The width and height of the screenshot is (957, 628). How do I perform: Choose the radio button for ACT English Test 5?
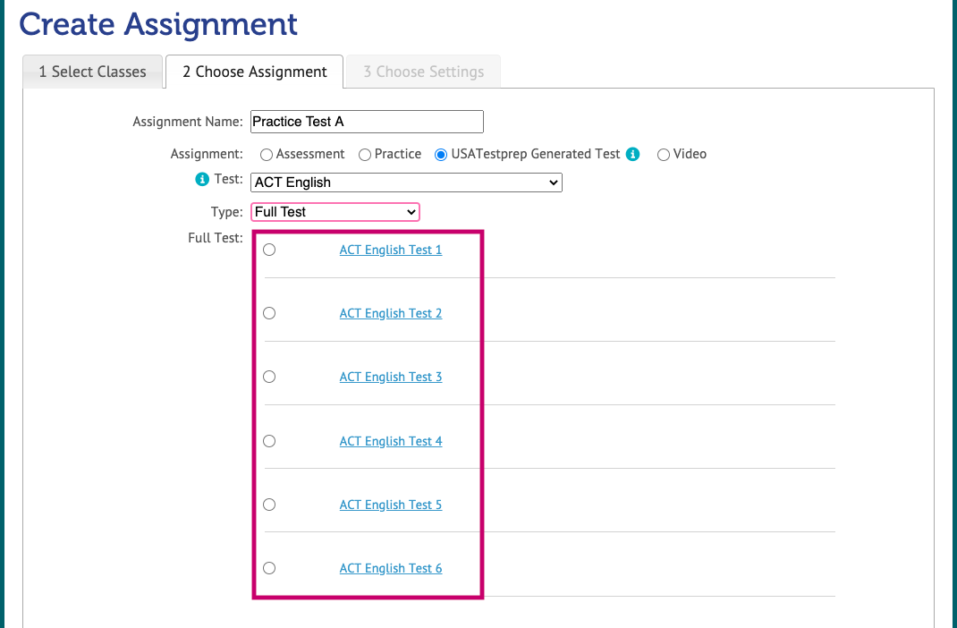point(269,505)
